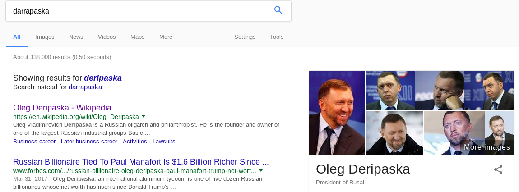Open the Forbes Russian Billionaire article
Image resolution: width=519 pixels, height=192 pixels.
point(141,161)
